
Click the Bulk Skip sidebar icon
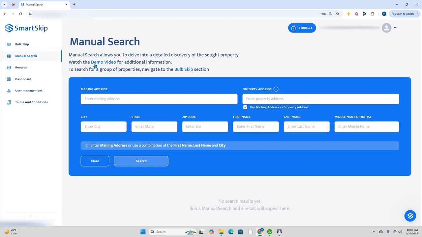coord(9,44)
